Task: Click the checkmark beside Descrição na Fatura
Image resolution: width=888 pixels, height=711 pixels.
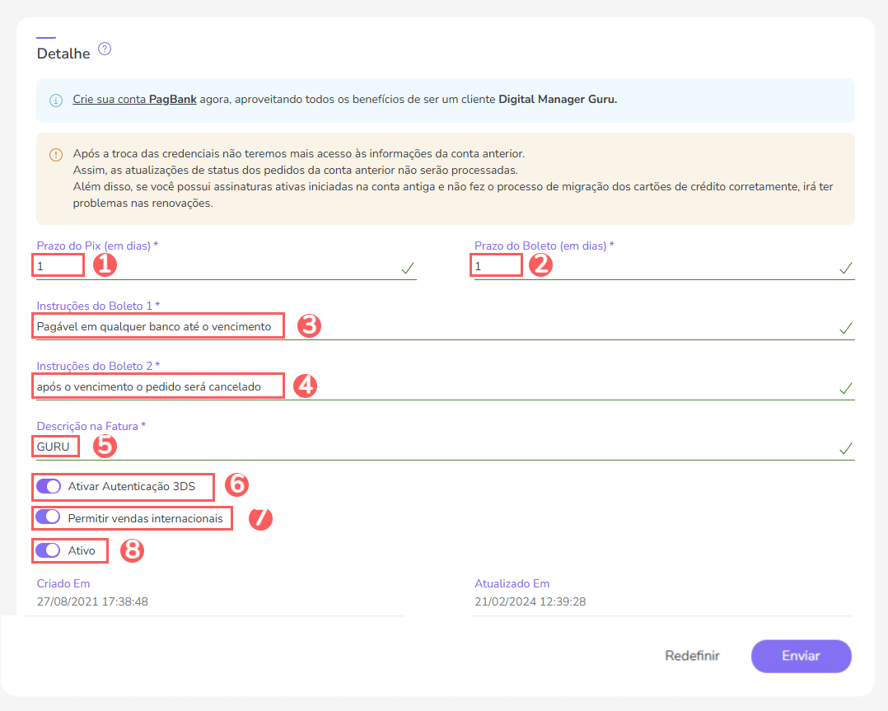Action: 845,448
